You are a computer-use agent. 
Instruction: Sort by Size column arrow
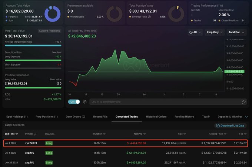point(185,134)
